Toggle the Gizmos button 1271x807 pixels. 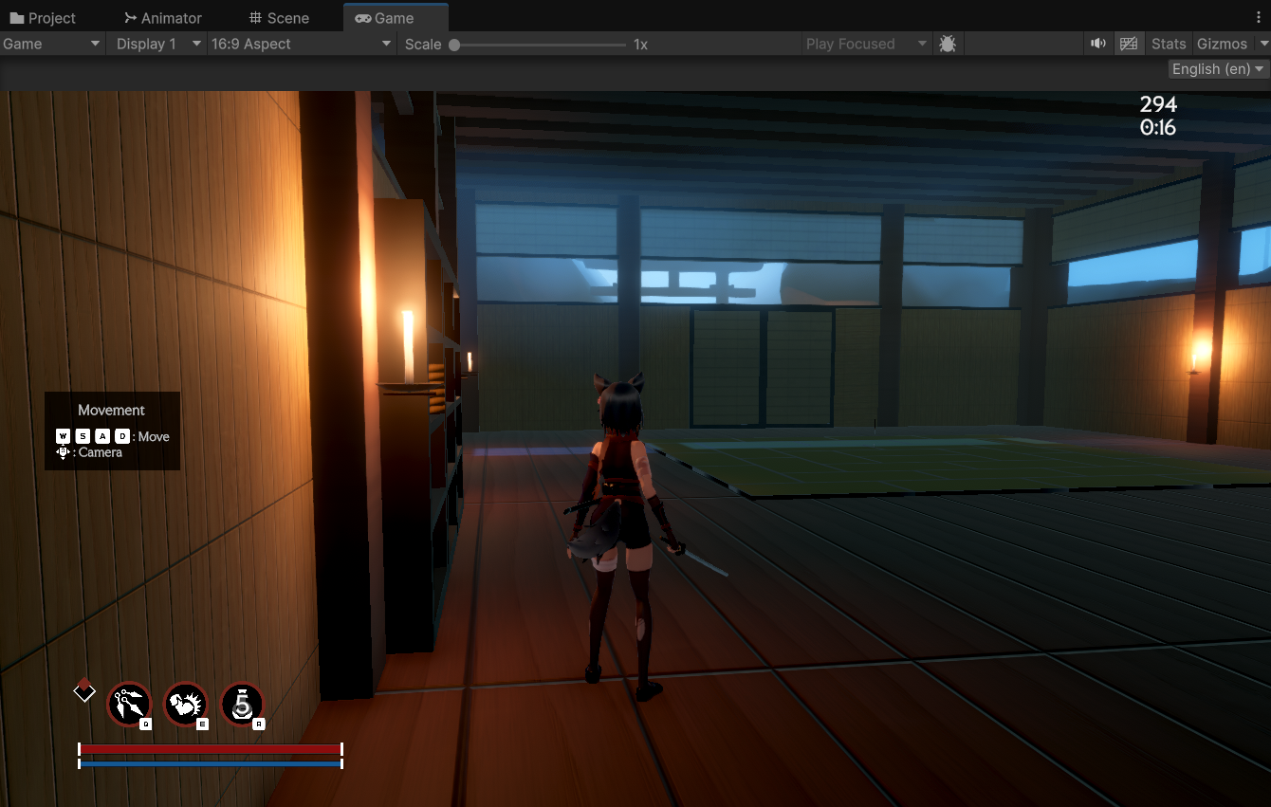[1222, 44]
